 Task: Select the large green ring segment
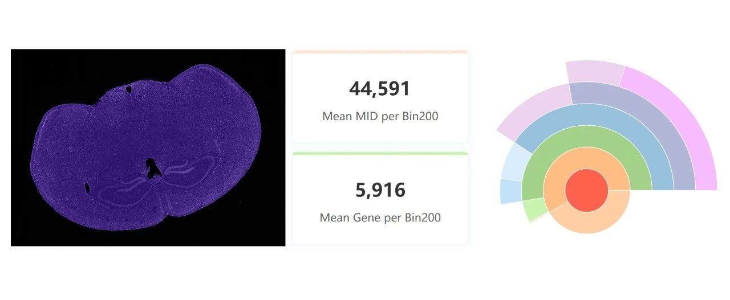[x=587, y=137]
